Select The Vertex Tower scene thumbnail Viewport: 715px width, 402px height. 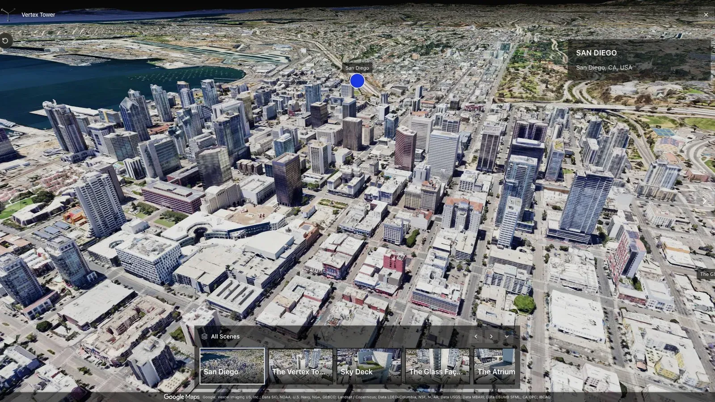click(300, 366)
